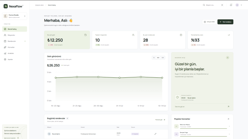Open notifications bell
The height and width of the screenshot is (139, 248).
231,5
